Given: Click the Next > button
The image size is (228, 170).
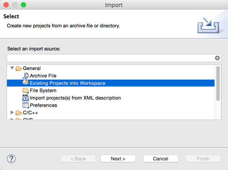Looking at the screenshot, I should [x=118, y=159].
